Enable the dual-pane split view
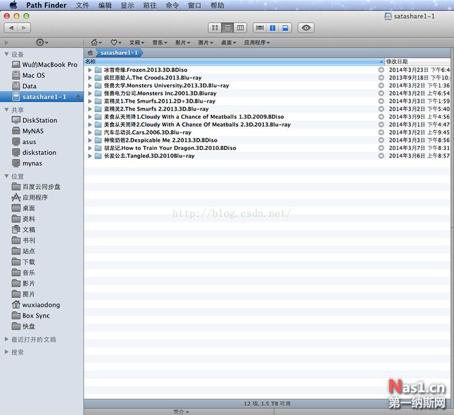 click(274, 27)
